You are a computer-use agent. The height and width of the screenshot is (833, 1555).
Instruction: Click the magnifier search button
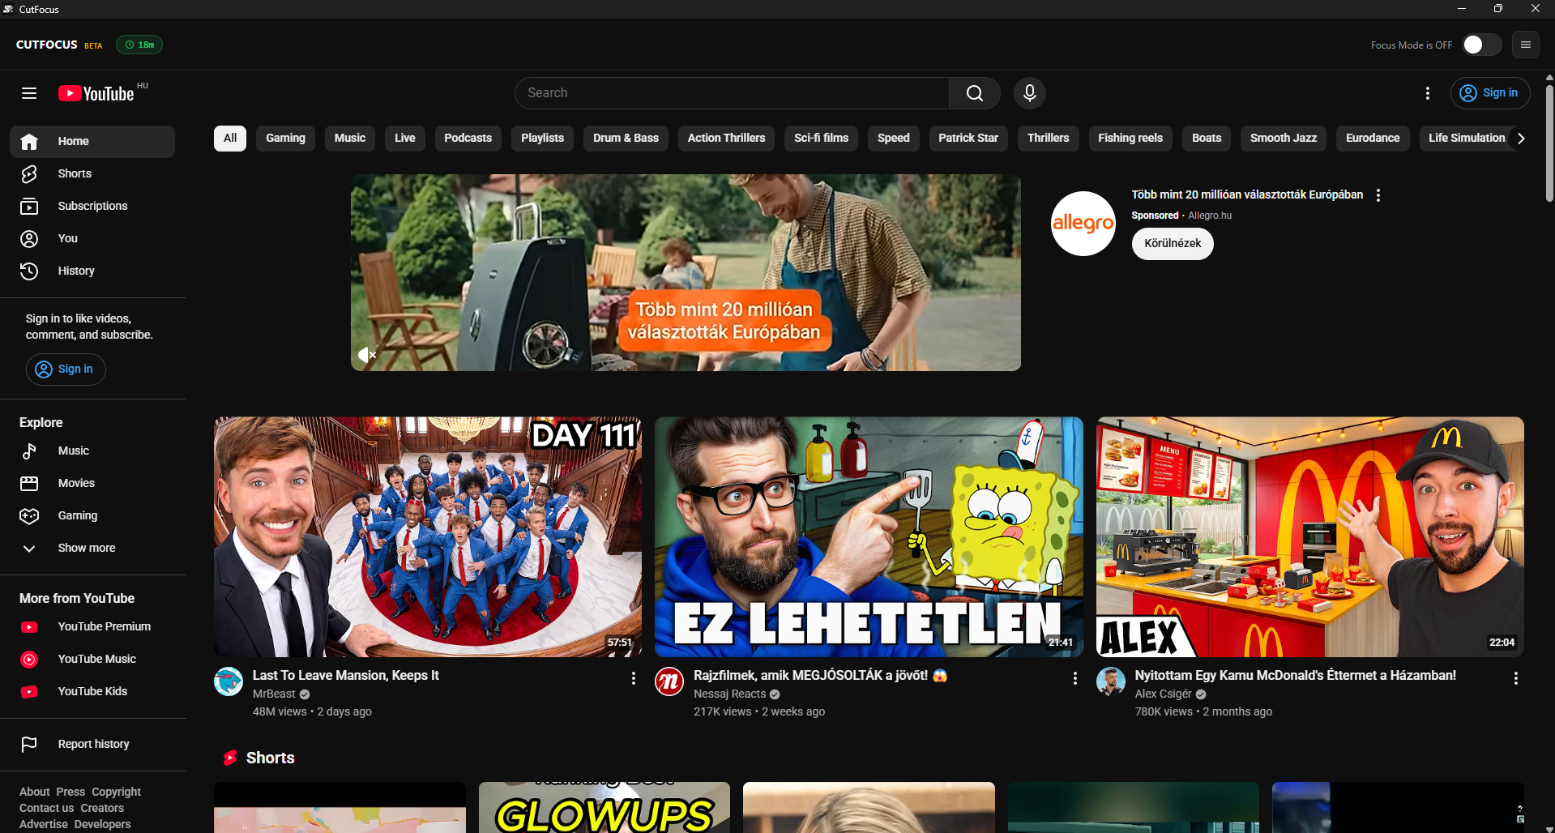[x=975, y=93]
